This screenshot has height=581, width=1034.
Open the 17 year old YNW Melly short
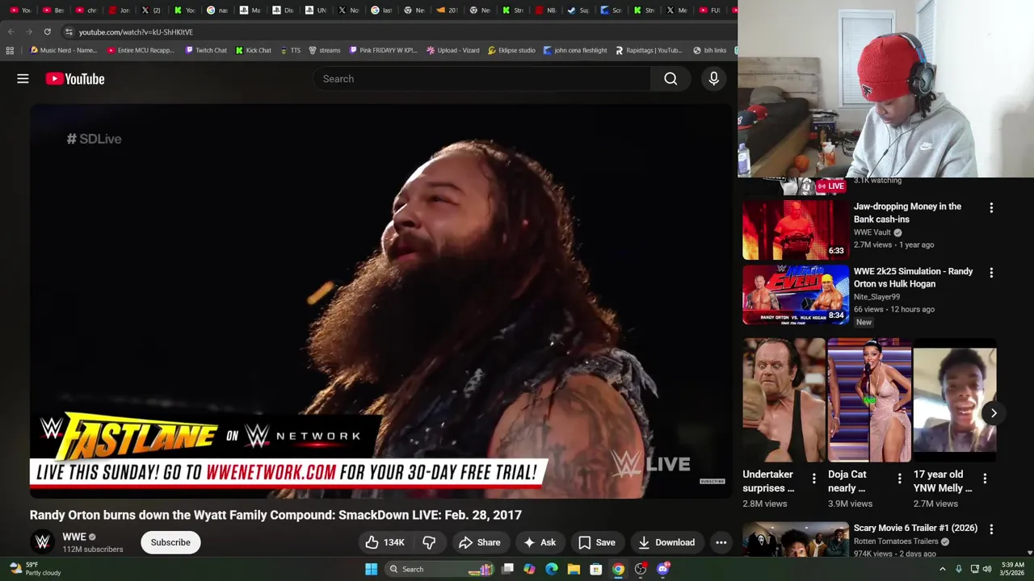pyautogui.click(x=955, y=400)
